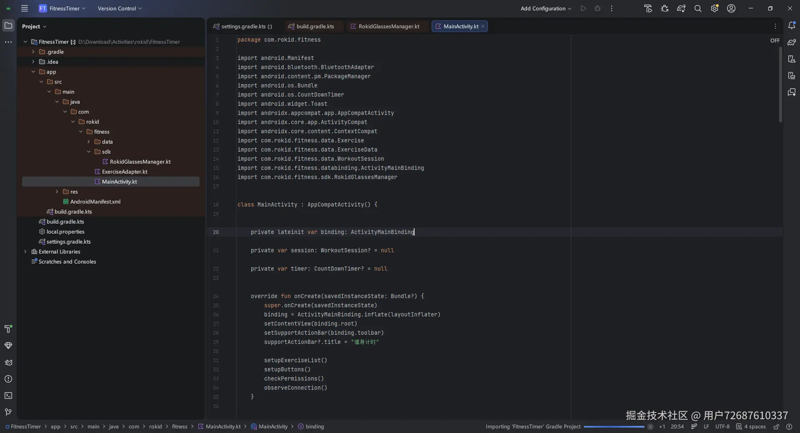This screenshot has width=800, height=433.
Task: Click the Gradle import progress bar
Action: click(x=614, y=427)
